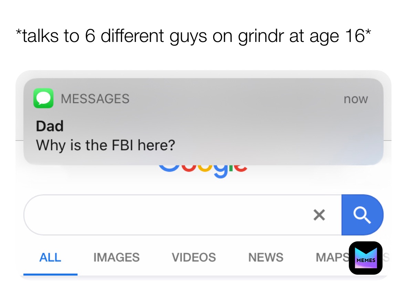Image resolution: width=407 pixels, height=296 pixels.
Task: Tap the "now" timestamp on notification
Action: 356,99
